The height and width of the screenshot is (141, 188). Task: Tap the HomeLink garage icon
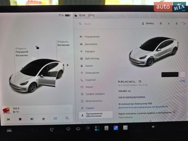coord(161,23)
